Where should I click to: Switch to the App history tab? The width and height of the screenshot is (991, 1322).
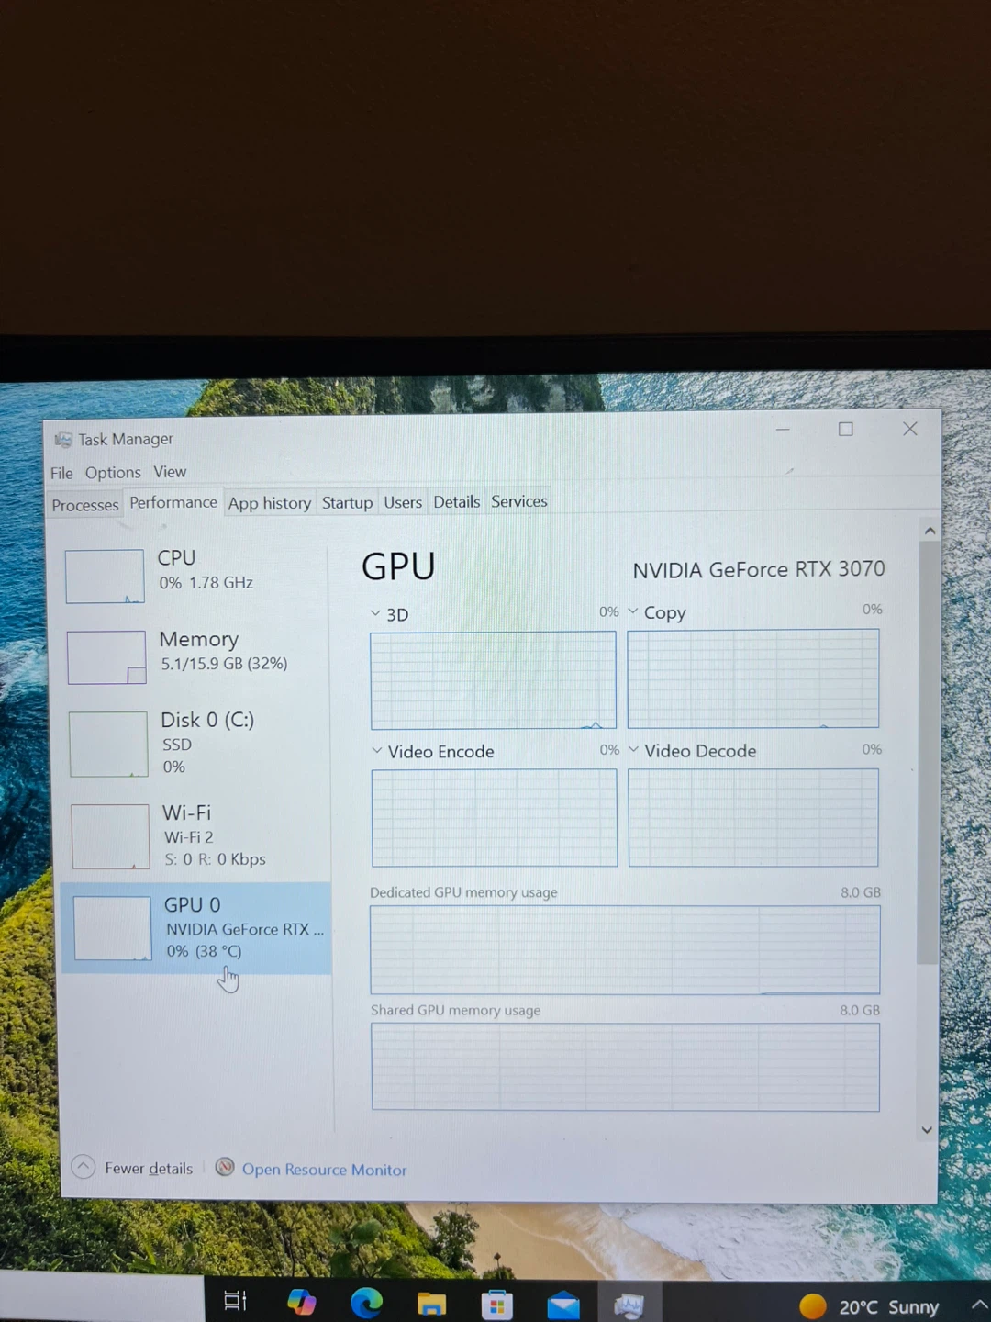click(x=270, y=503)
